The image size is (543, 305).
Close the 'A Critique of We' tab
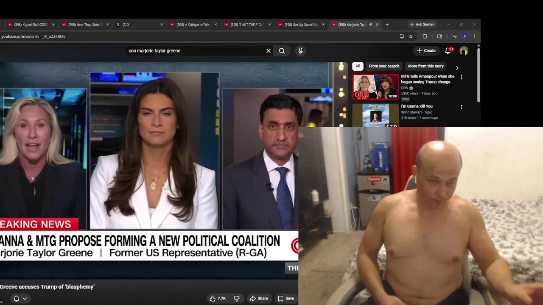(x=216, y=25)
